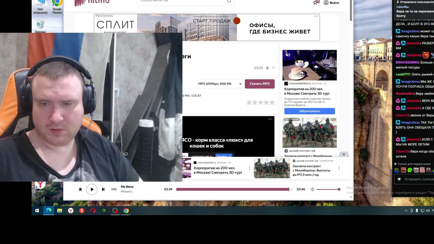The image size is (434, 244).
Task: Click the artist name Мохито in player
Action: click(x=126, y=191)
